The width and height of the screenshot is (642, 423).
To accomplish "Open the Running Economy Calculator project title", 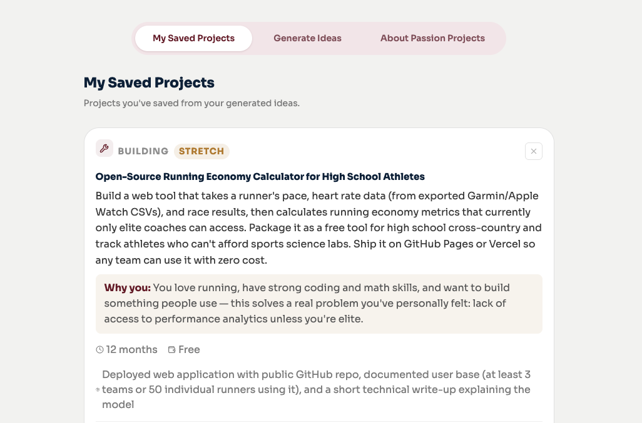I will coord(260,177).
